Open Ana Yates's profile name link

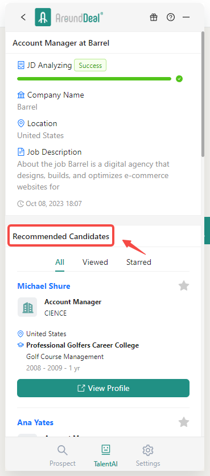point(35,422)
